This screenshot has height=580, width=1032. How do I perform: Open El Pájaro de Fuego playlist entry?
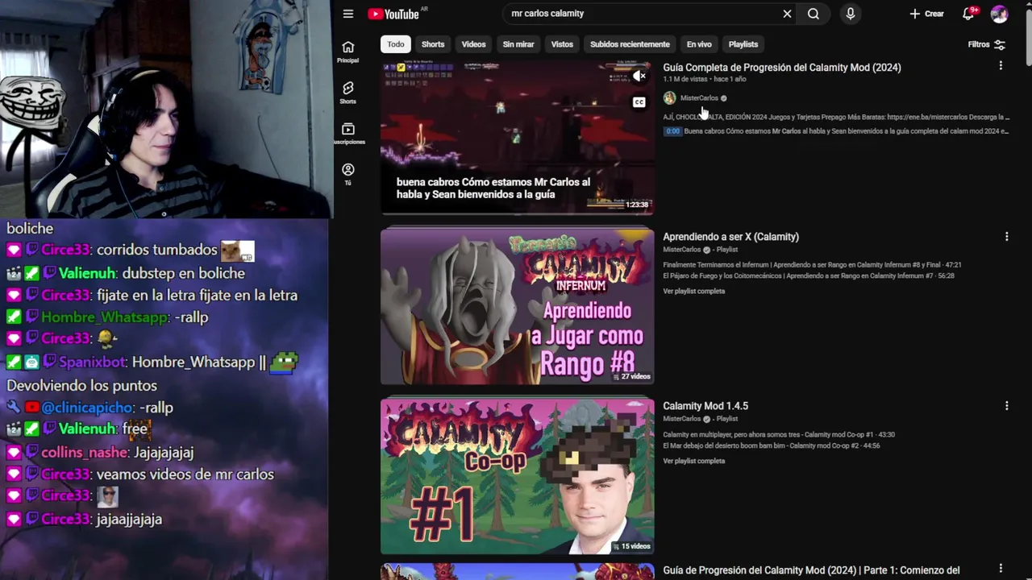click(808, 276)
